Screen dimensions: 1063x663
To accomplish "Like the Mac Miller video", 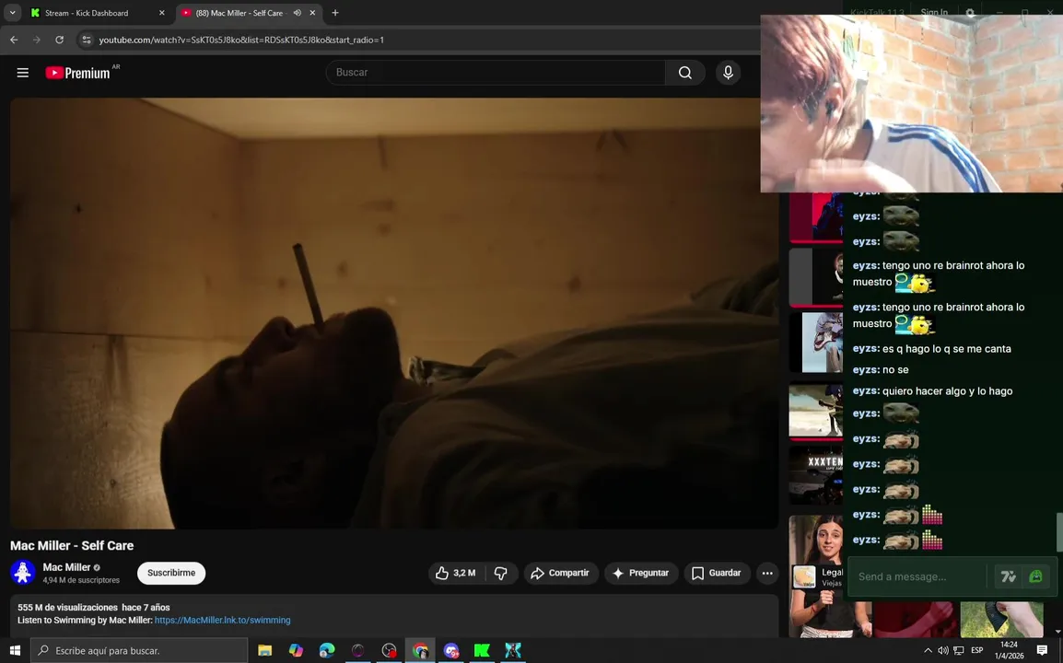I will pos(456,573).
